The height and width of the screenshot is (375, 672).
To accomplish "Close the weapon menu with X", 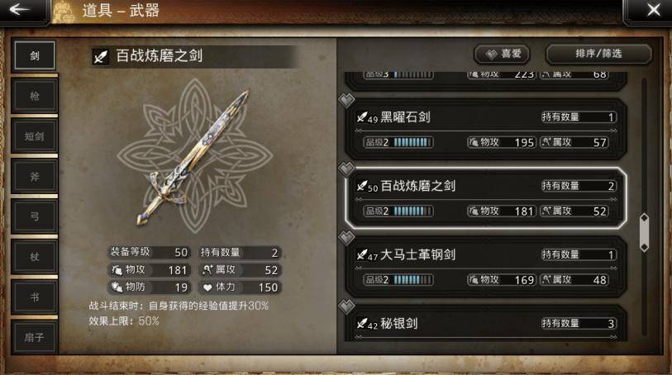I will click(653, 9).
